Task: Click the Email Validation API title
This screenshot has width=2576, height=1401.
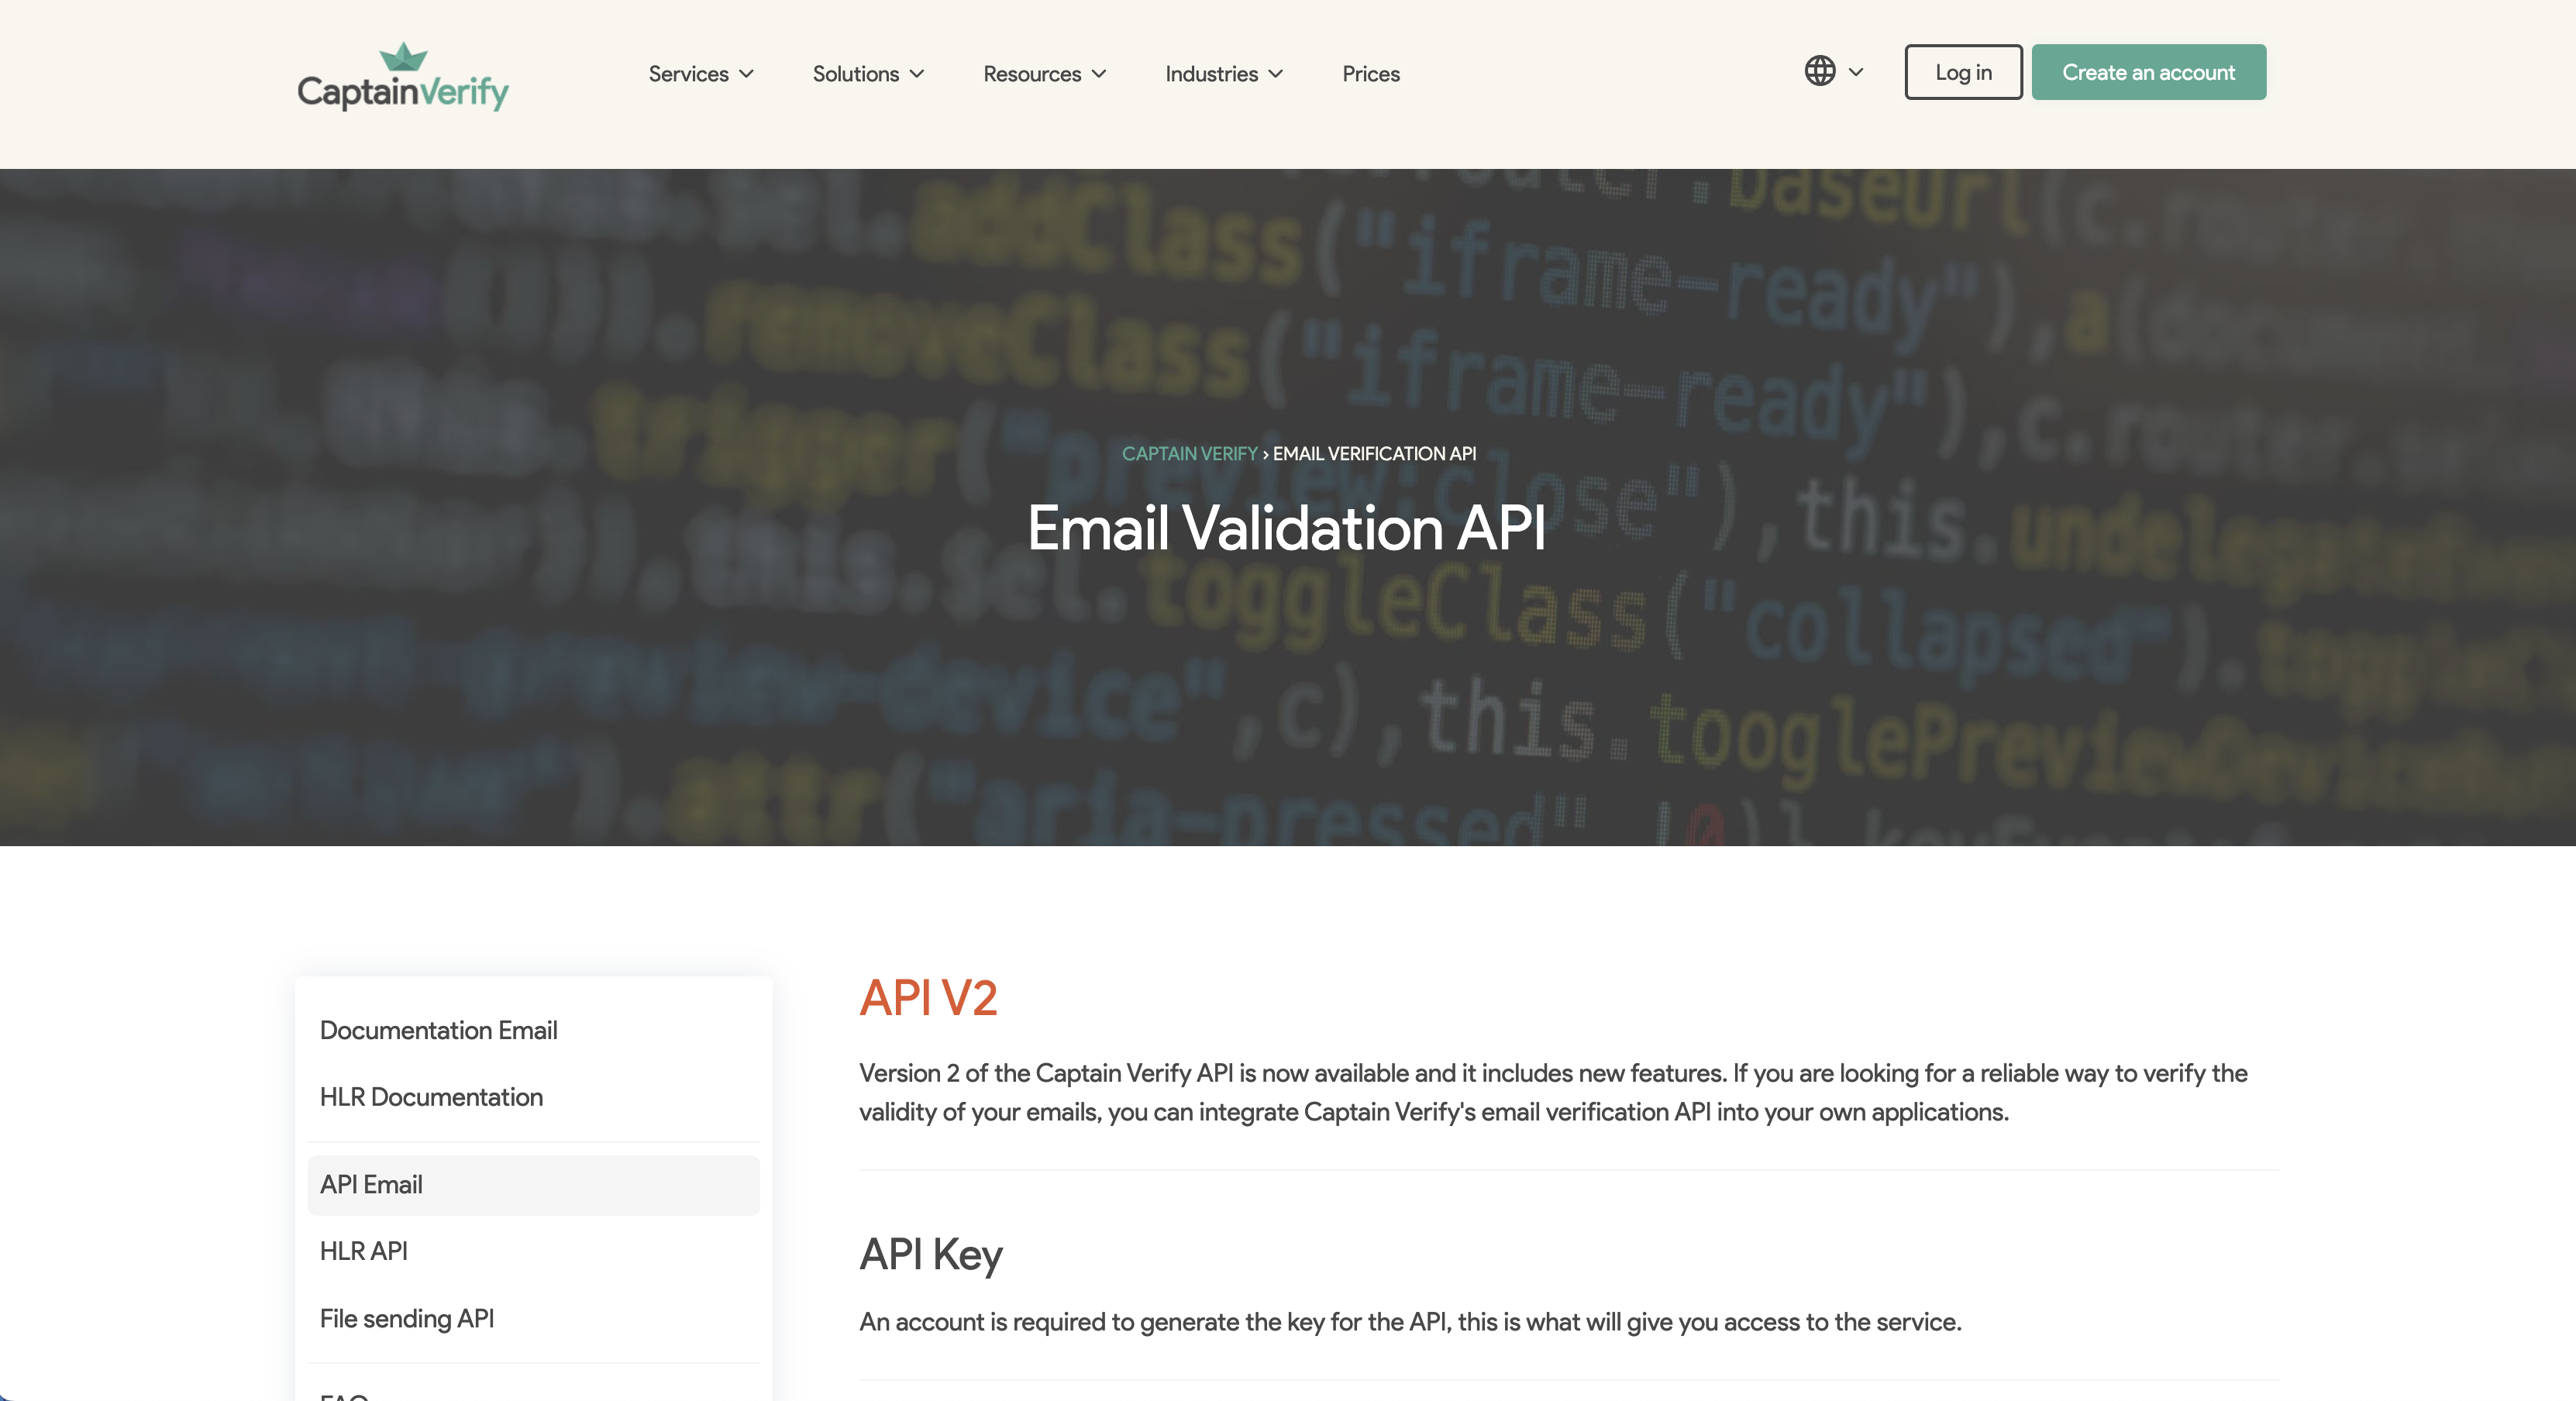Action: coord(1287,527)
